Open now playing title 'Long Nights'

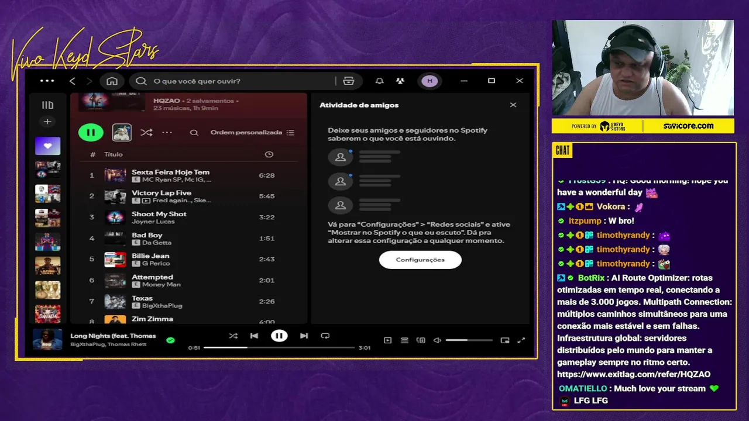(x=114, y=336)
